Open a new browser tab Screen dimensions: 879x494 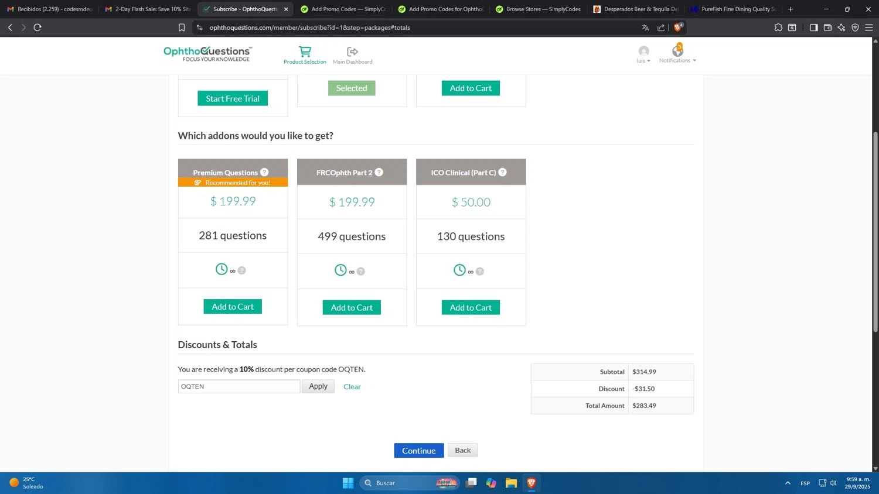coord(791,9)
